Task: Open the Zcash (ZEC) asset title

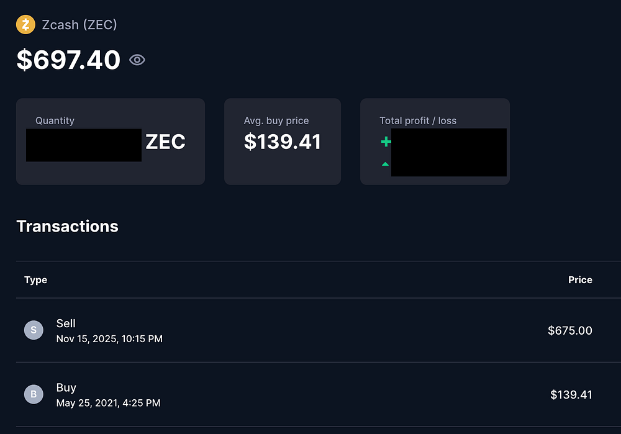Action: point(79,25)
